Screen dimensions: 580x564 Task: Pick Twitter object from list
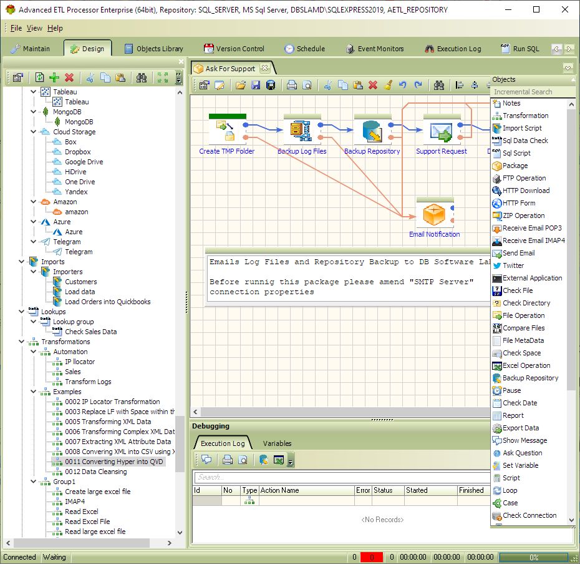pyautogui.click(x=513, y=265)
